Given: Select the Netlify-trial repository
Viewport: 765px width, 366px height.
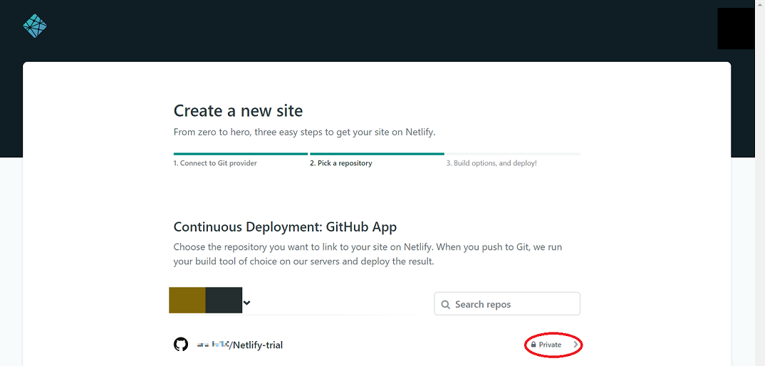Looking at the screenshot, I should pyautogui.click(x=377, y=345).
